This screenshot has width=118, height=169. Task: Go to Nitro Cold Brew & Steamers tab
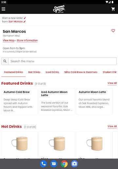click(81, 72)
